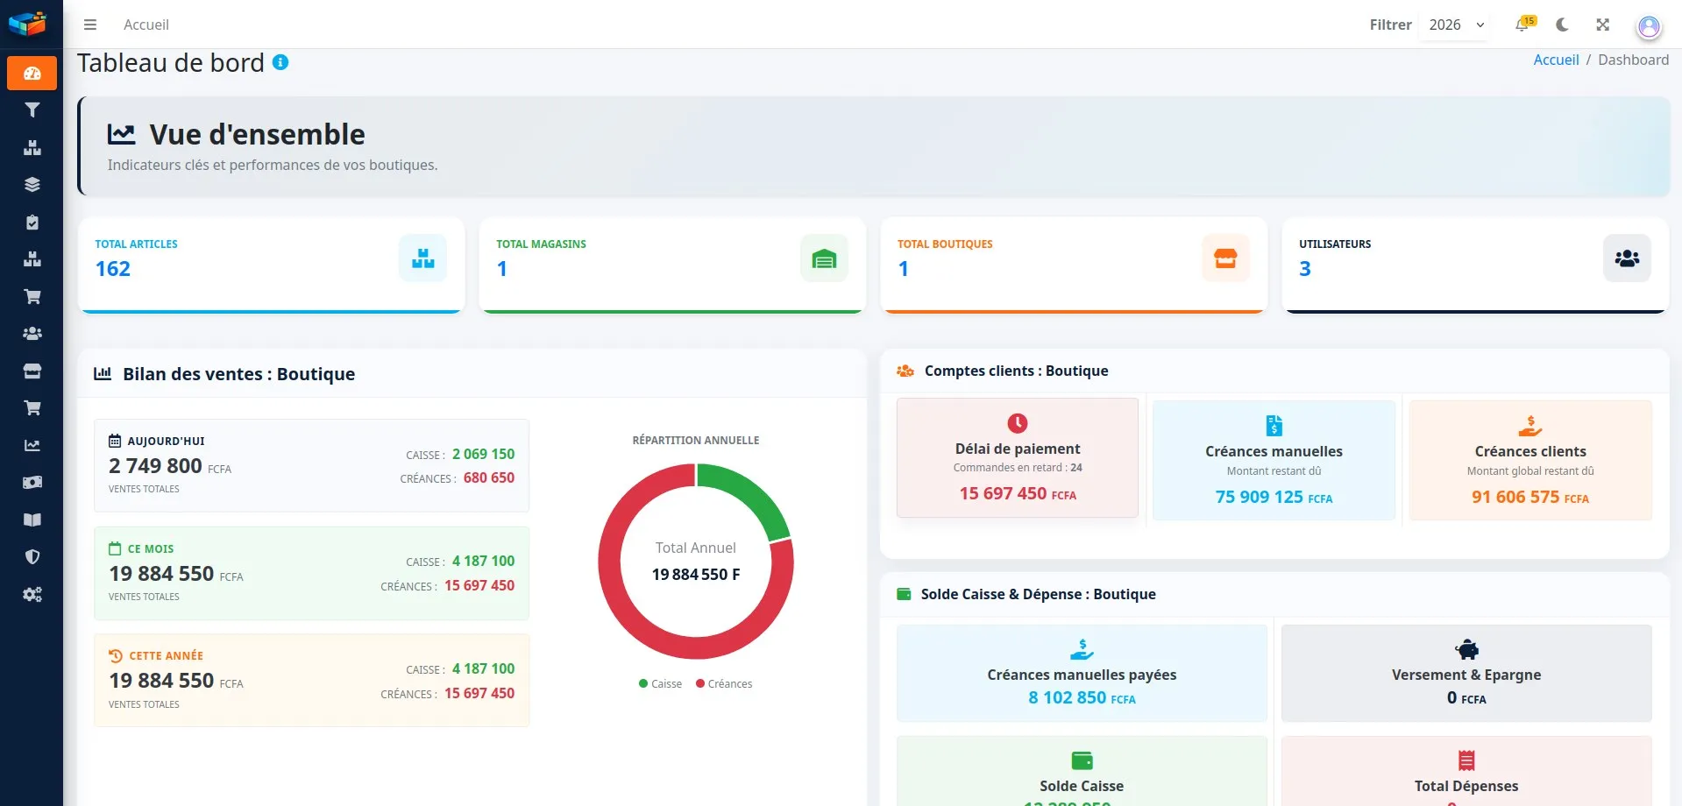Click the app logo at top of sidebar
The image size is (1682, 806).
[x=27, y=24]
